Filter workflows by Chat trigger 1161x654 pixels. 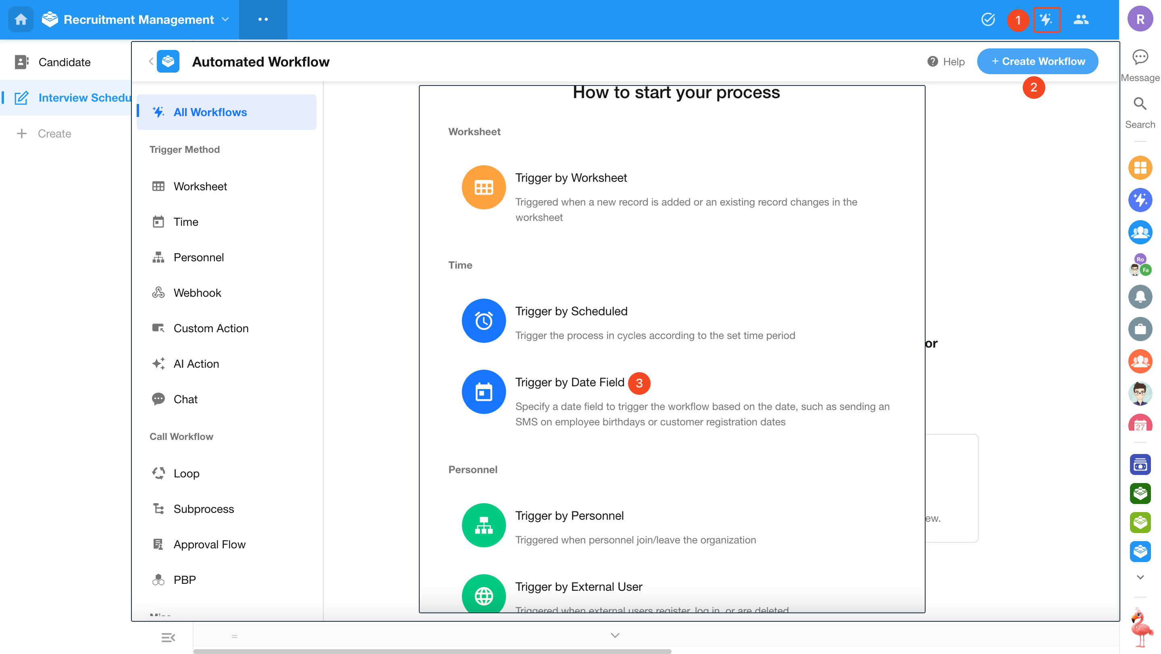226,399
